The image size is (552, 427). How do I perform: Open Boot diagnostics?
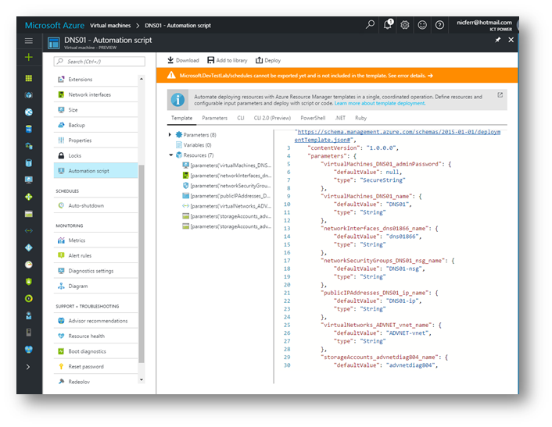pos(95,351)
